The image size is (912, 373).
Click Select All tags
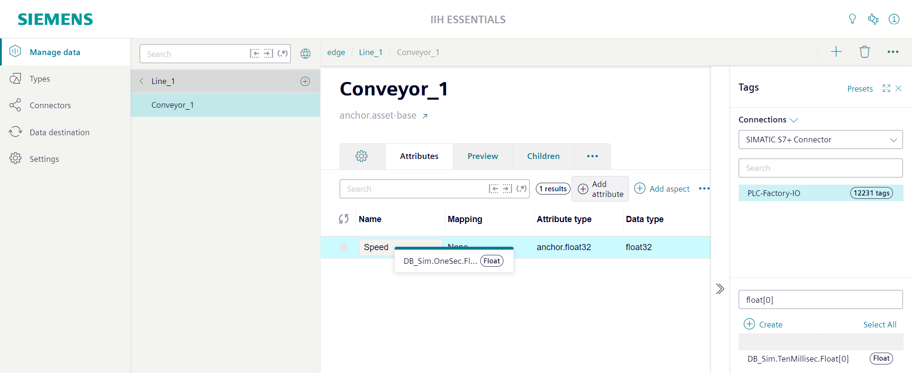tap(880, 325)
